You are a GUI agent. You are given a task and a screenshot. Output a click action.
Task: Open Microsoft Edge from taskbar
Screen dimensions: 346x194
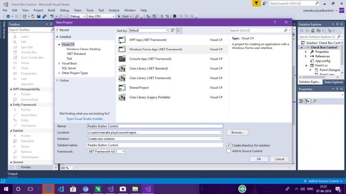click(48, 189)
